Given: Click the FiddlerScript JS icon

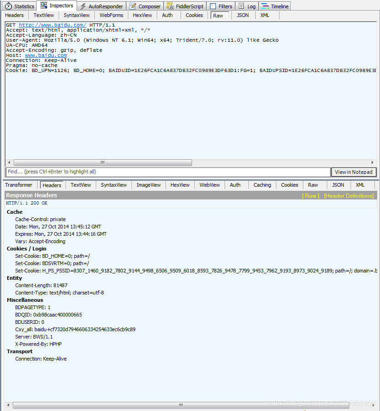Looking at the screenshot, I should pyautogui.click(x=170, y=6).
